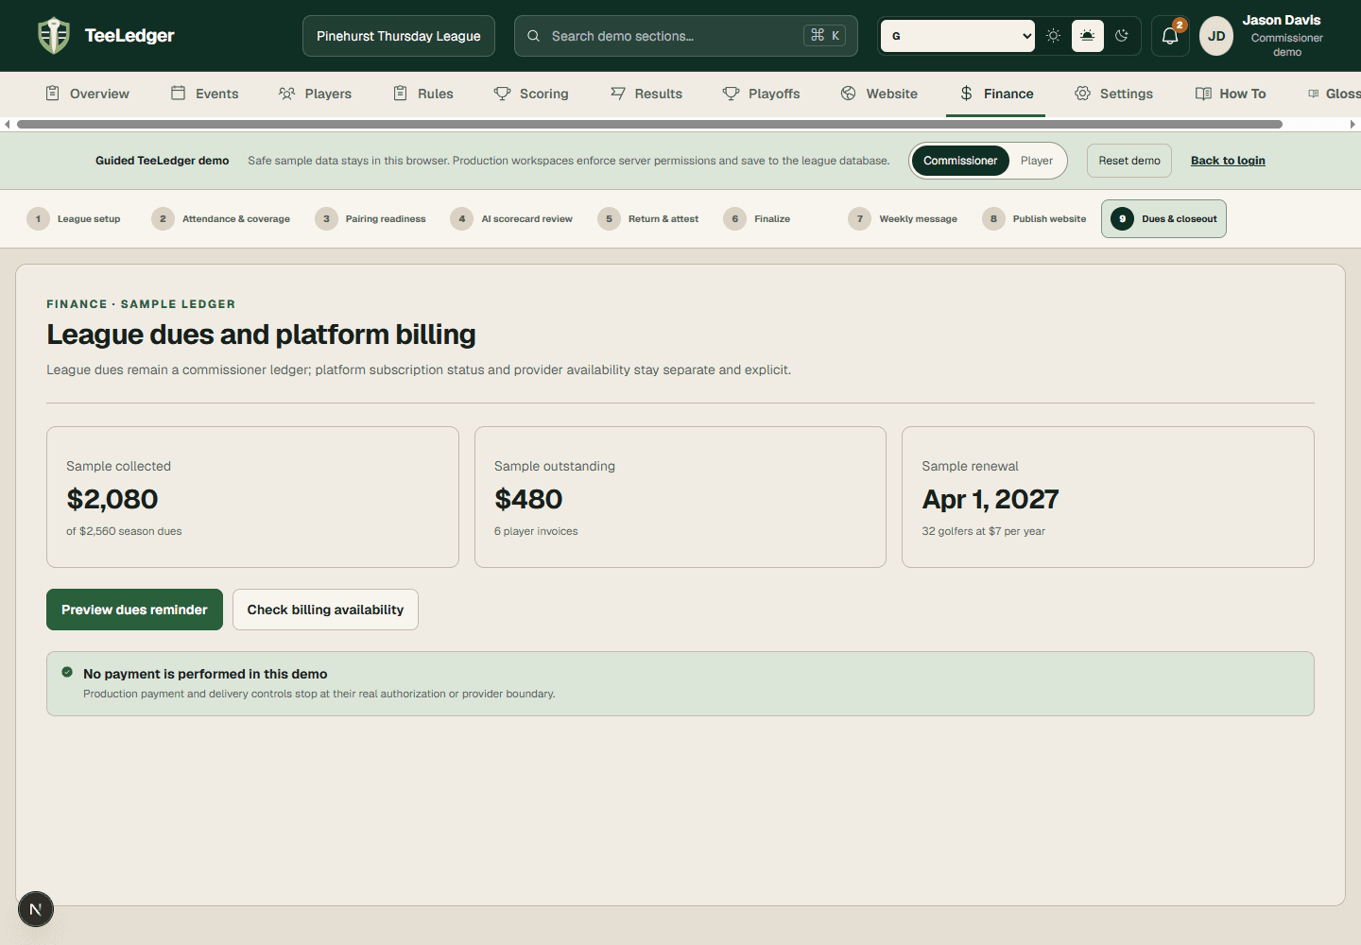Open the Events tab
This screenshot has width=1361, height=945.
[205, 94]
